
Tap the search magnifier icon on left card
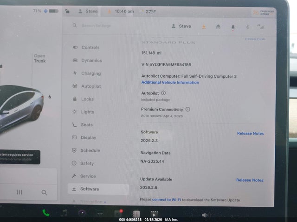[x=44, y=192]
